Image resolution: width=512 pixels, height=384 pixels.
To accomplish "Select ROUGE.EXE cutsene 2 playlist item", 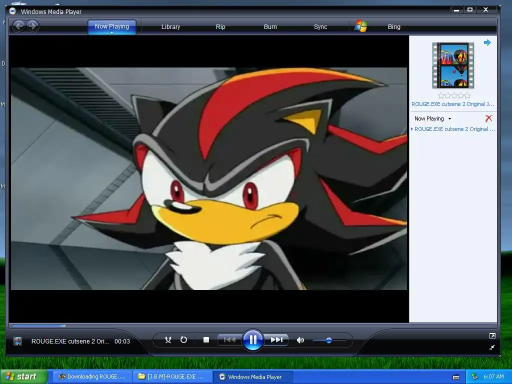I will click(x=454, y=129).
